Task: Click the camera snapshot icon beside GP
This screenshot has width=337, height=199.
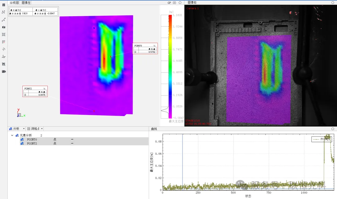Action: pyautogui.click(x=174, y=2)
